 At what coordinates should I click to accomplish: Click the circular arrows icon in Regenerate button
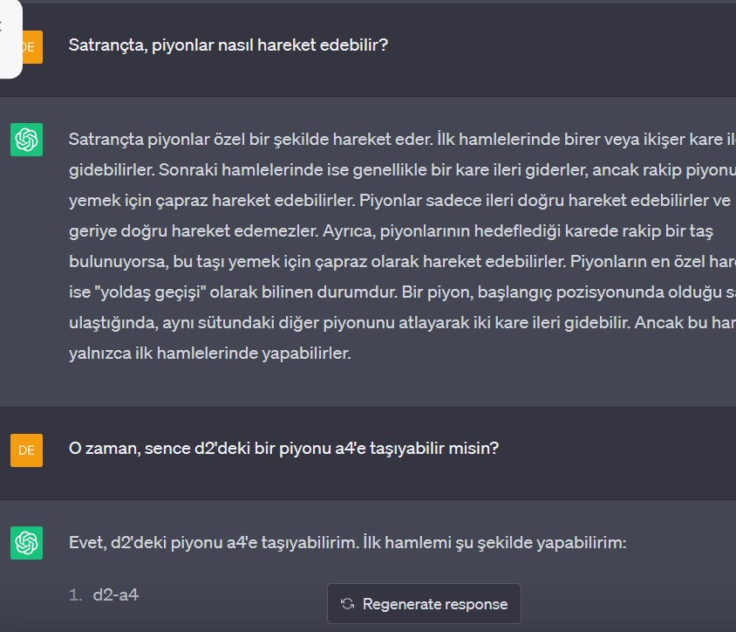[x=347, y=604]
